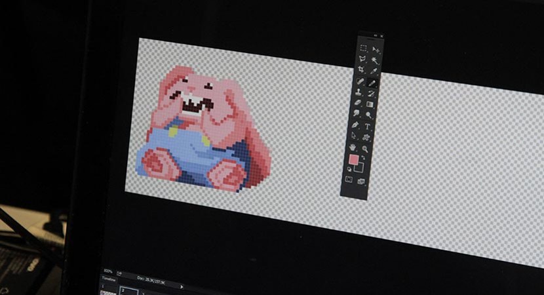
Task: Collapse the tools panel with double arrows
Action: click(x=375, y=35)
